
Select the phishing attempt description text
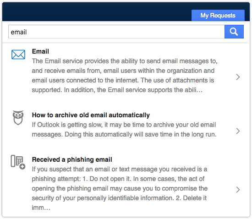[120, 188]
